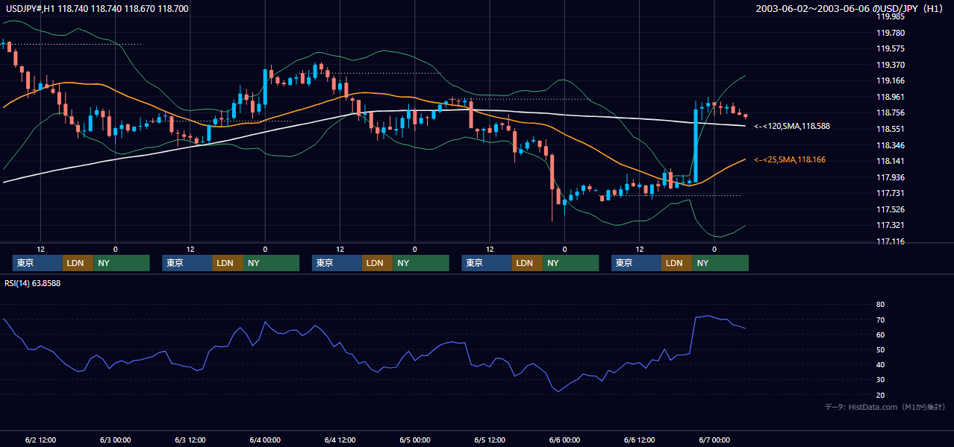This screenshot has height=447, width=954.
Task: Click the 東京 session block above 6/2 12:00
Action: coord(37,263)
